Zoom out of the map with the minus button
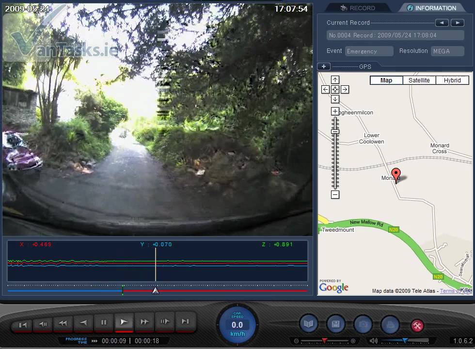This screenshot has width=475, height=349. click(x=335, y=194)
